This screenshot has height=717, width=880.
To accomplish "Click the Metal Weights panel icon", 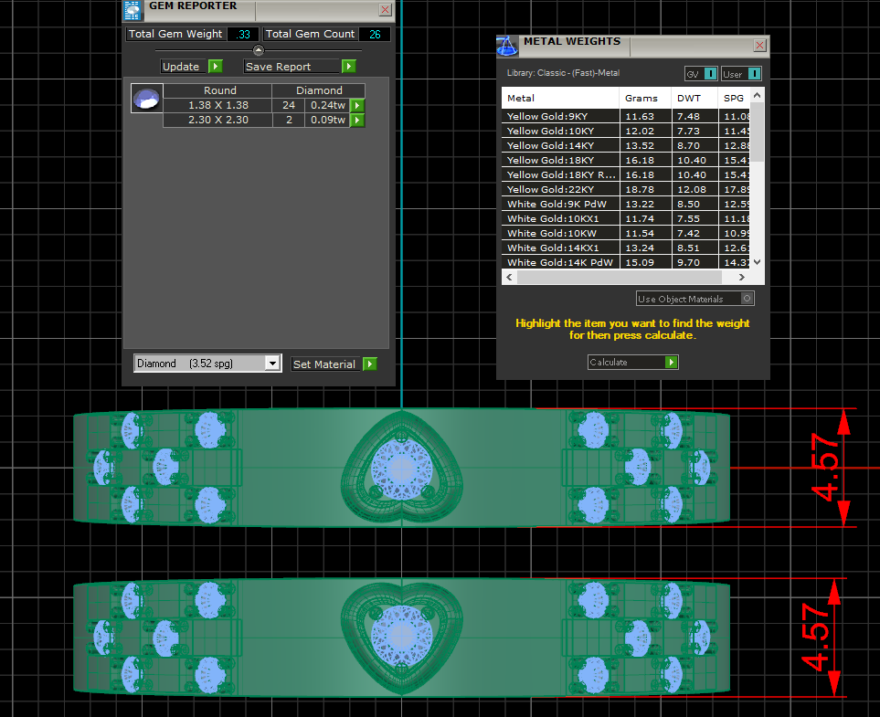I will coord(508,47).
